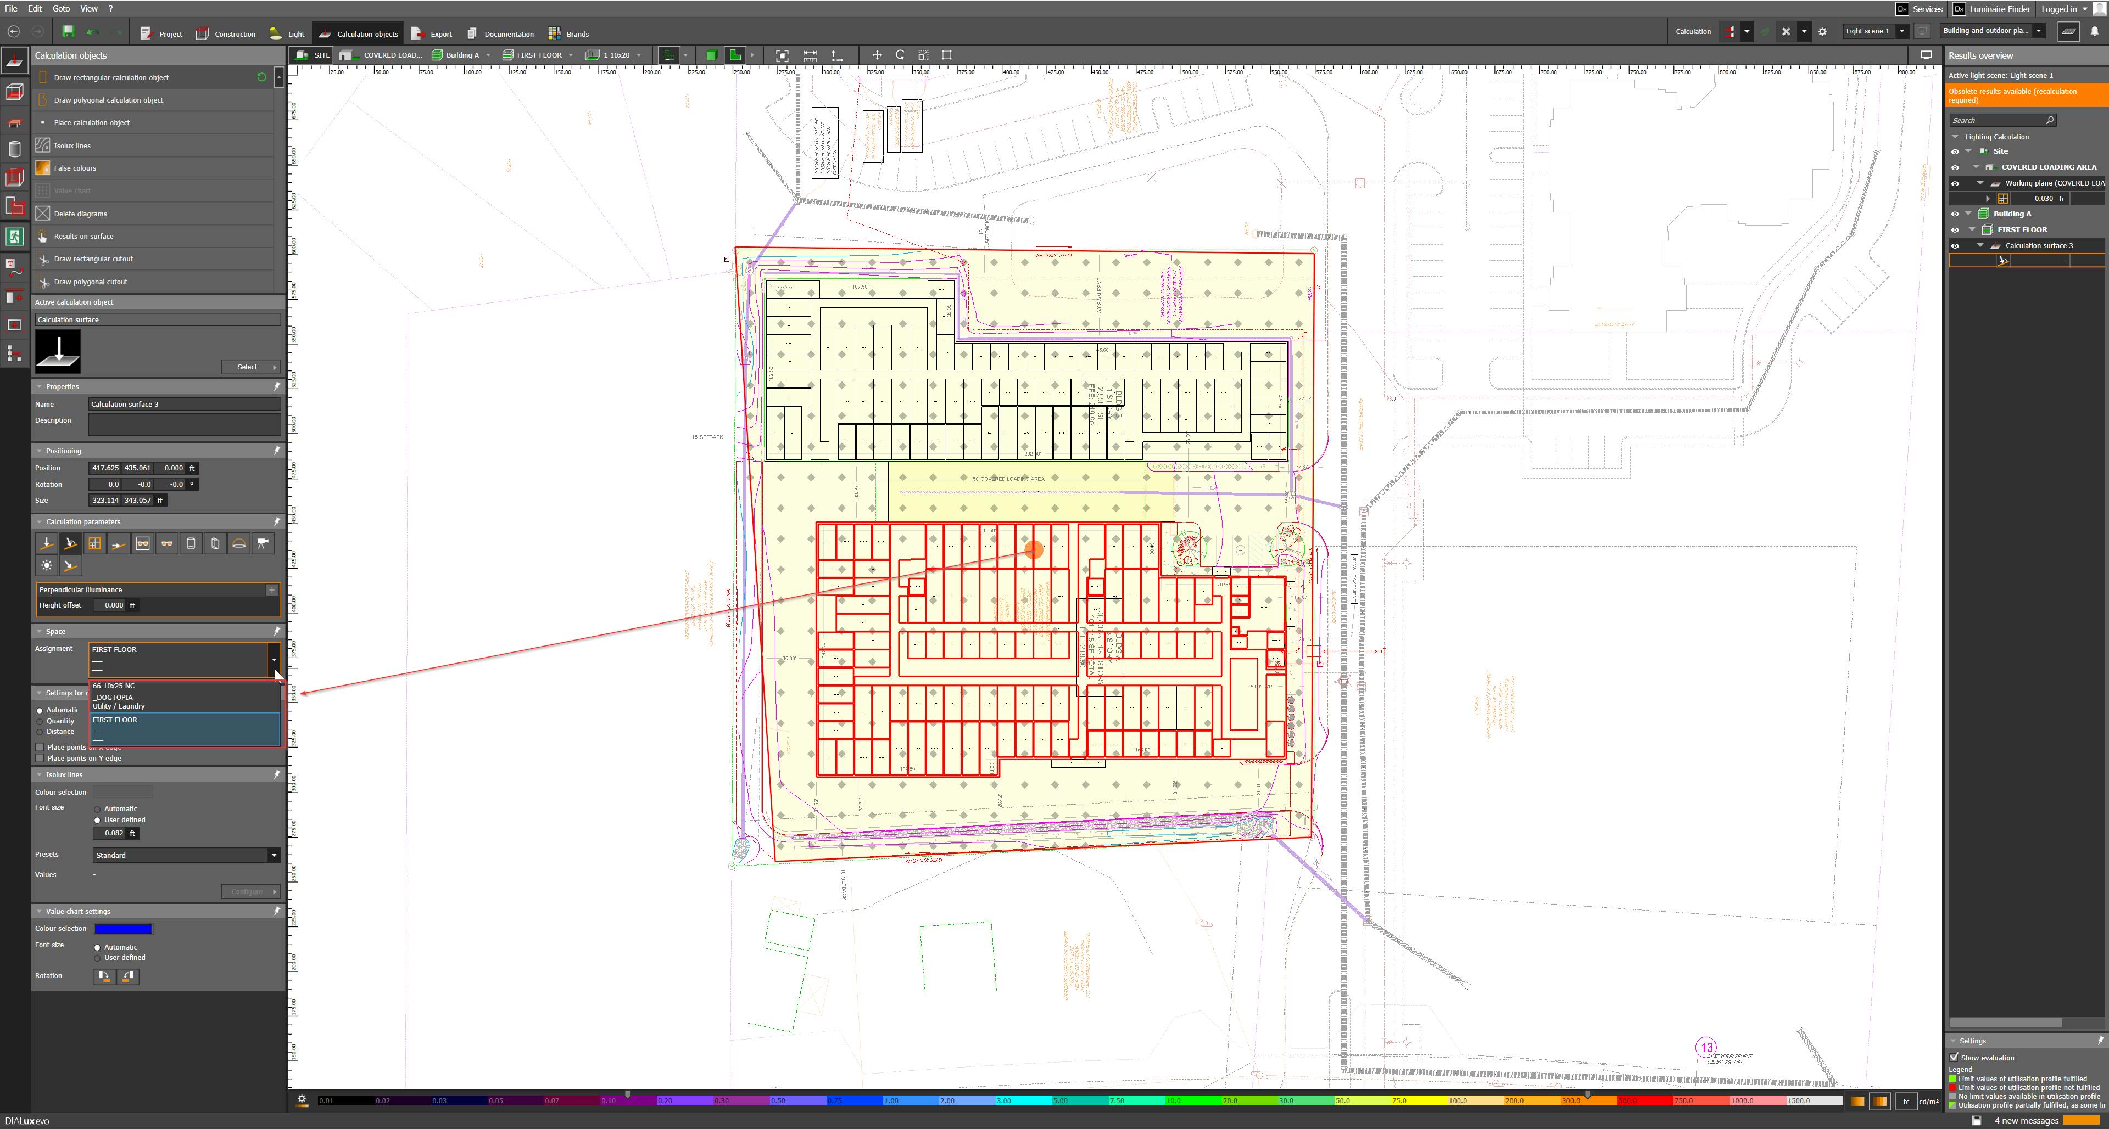Viewport: 2109px width, 1129px height.
Task: Open the Isolux lines tool
Action: (x=72, y=145)
